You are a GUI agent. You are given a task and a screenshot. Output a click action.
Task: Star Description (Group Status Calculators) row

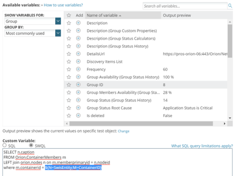69,38
